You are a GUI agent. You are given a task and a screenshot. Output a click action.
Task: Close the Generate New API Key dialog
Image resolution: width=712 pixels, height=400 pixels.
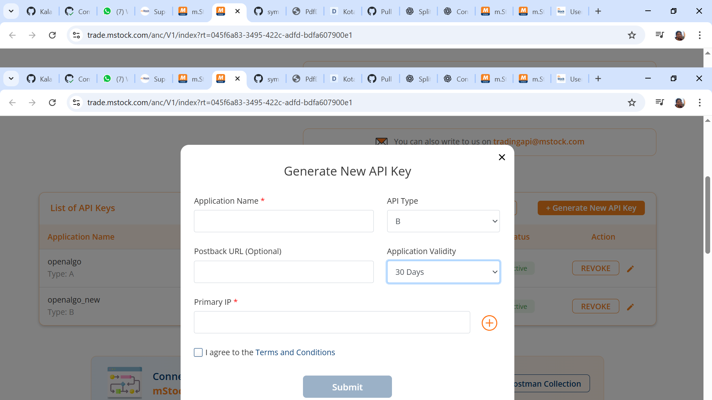[x=502, y=157]
